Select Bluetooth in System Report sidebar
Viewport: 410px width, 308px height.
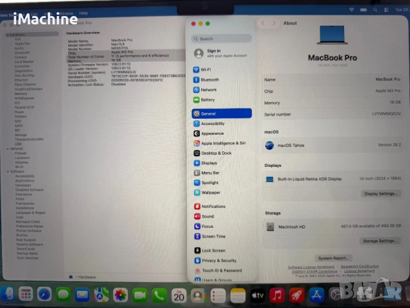(x=22, y=53)
